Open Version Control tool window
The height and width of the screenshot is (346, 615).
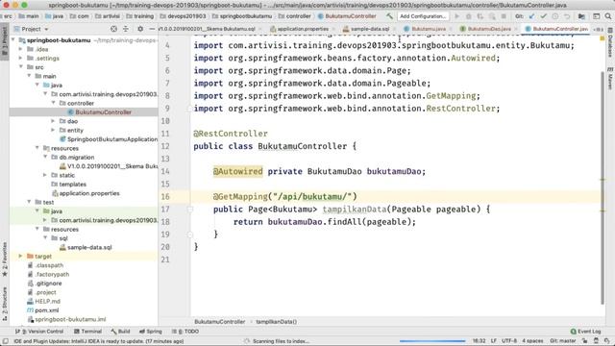point(39,332)
